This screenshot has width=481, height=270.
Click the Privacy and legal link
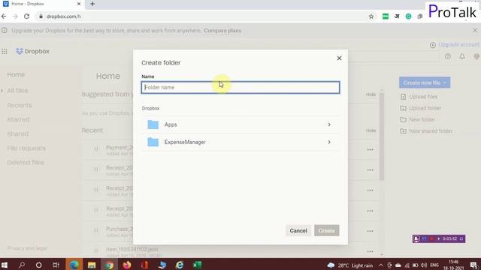pos(27,248)
